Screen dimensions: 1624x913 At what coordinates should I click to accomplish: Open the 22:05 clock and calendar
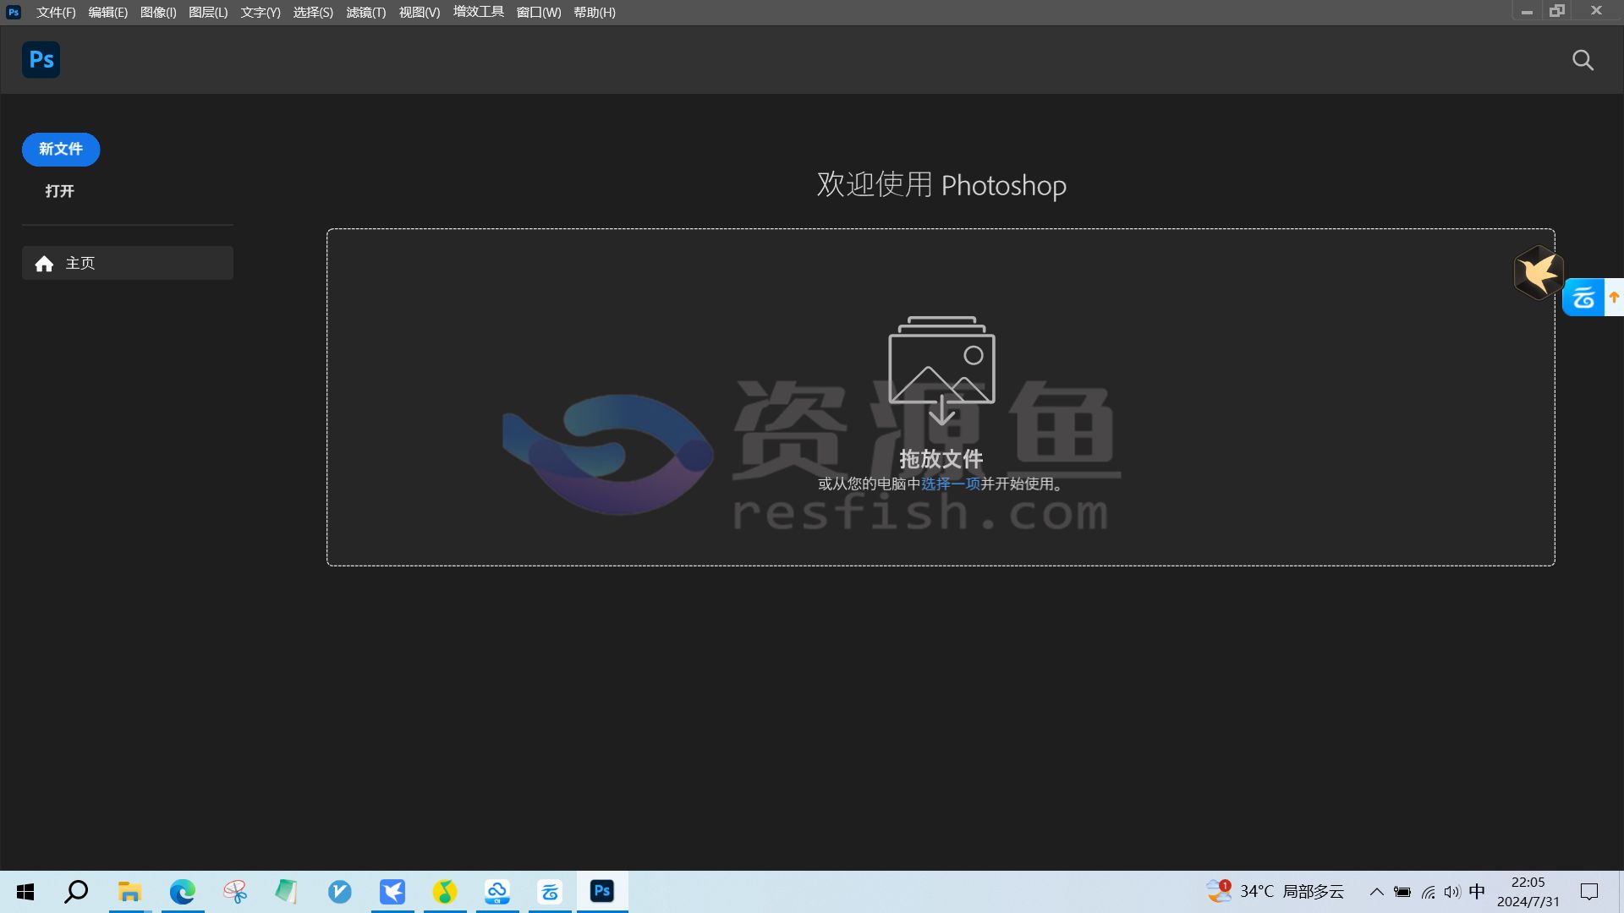point(1528,892)
